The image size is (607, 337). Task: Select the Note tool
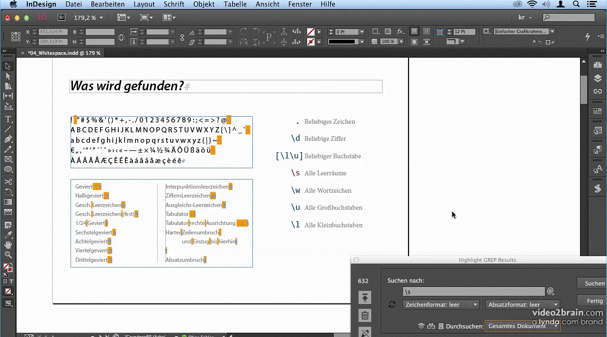pyautogui.click(x=8, y=225)
